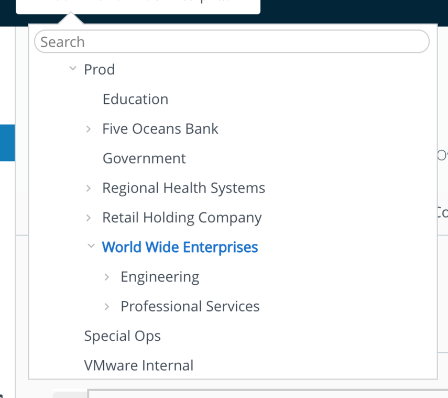448x398 pixels.
Task: Expand the Retail Holding Company arrow
Action: [89, 218]
